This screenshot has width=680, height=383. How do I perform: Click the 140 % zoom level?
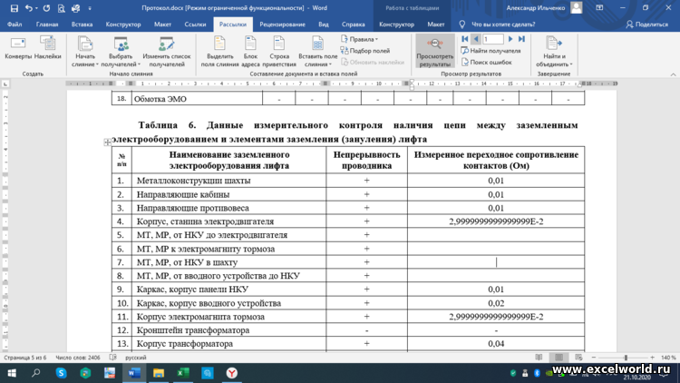(668, 358)
